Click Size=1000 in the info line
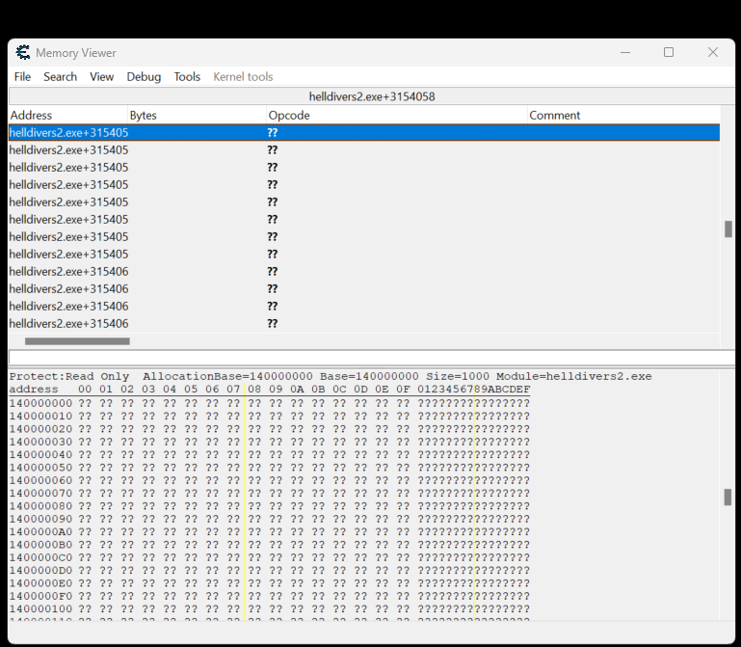This screenshot has width=741, height=647. 458,376
